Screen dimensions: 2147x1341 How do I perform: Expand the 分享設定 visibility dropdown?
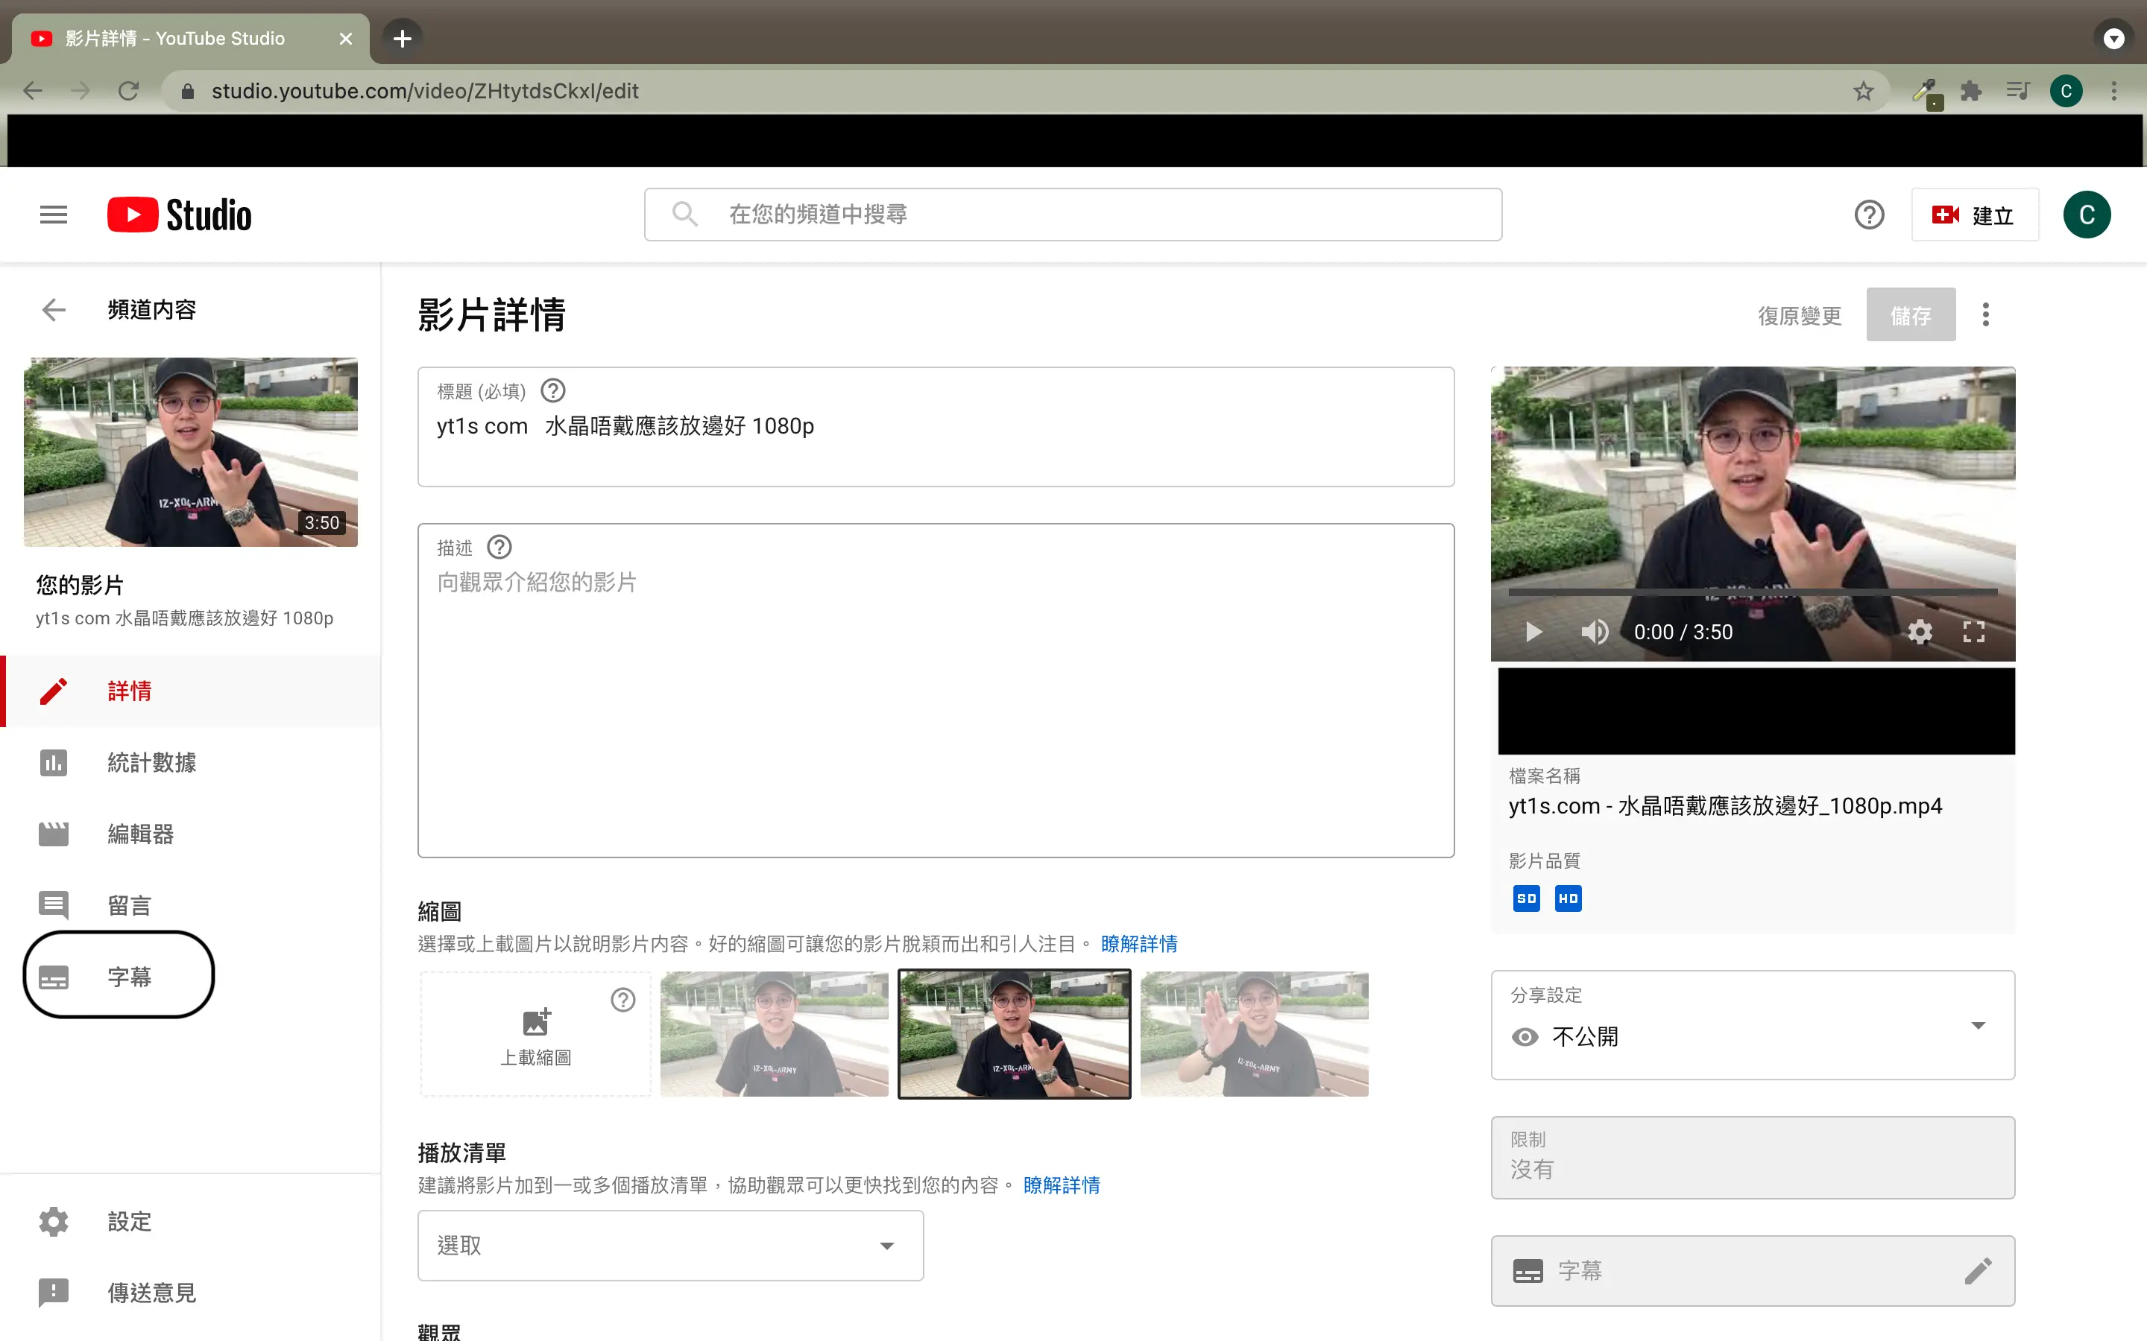(1978, 1025)
